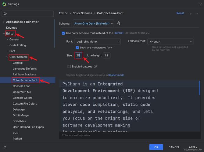Open Console Colors settings
204x152 pixels.
(x=23, y=98)
